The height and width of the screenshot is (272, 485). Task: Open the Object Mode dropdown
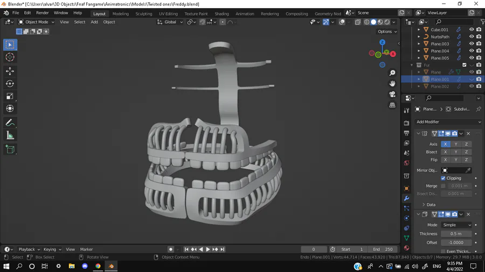tap(36, 22)
